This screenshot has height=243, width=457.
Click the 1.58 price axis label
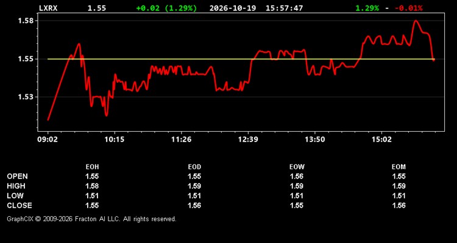pyautogui.click(x=27, y=21)
